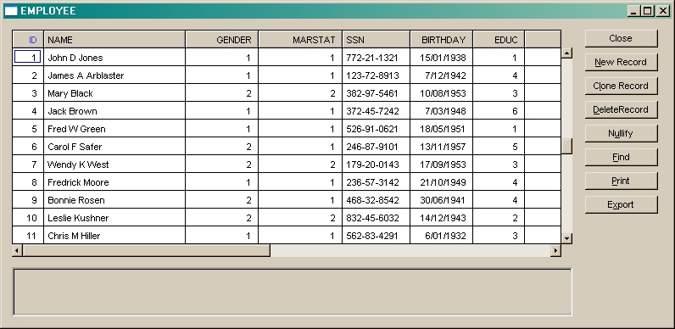675x329 pixels.
Task: Select SSN cell 832-45-6032
Action: (x=377, y=217)
